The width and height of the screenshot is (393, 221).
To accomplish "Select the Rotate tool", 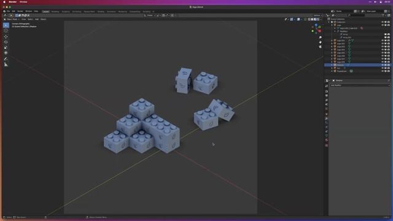I will pos(6,42).
